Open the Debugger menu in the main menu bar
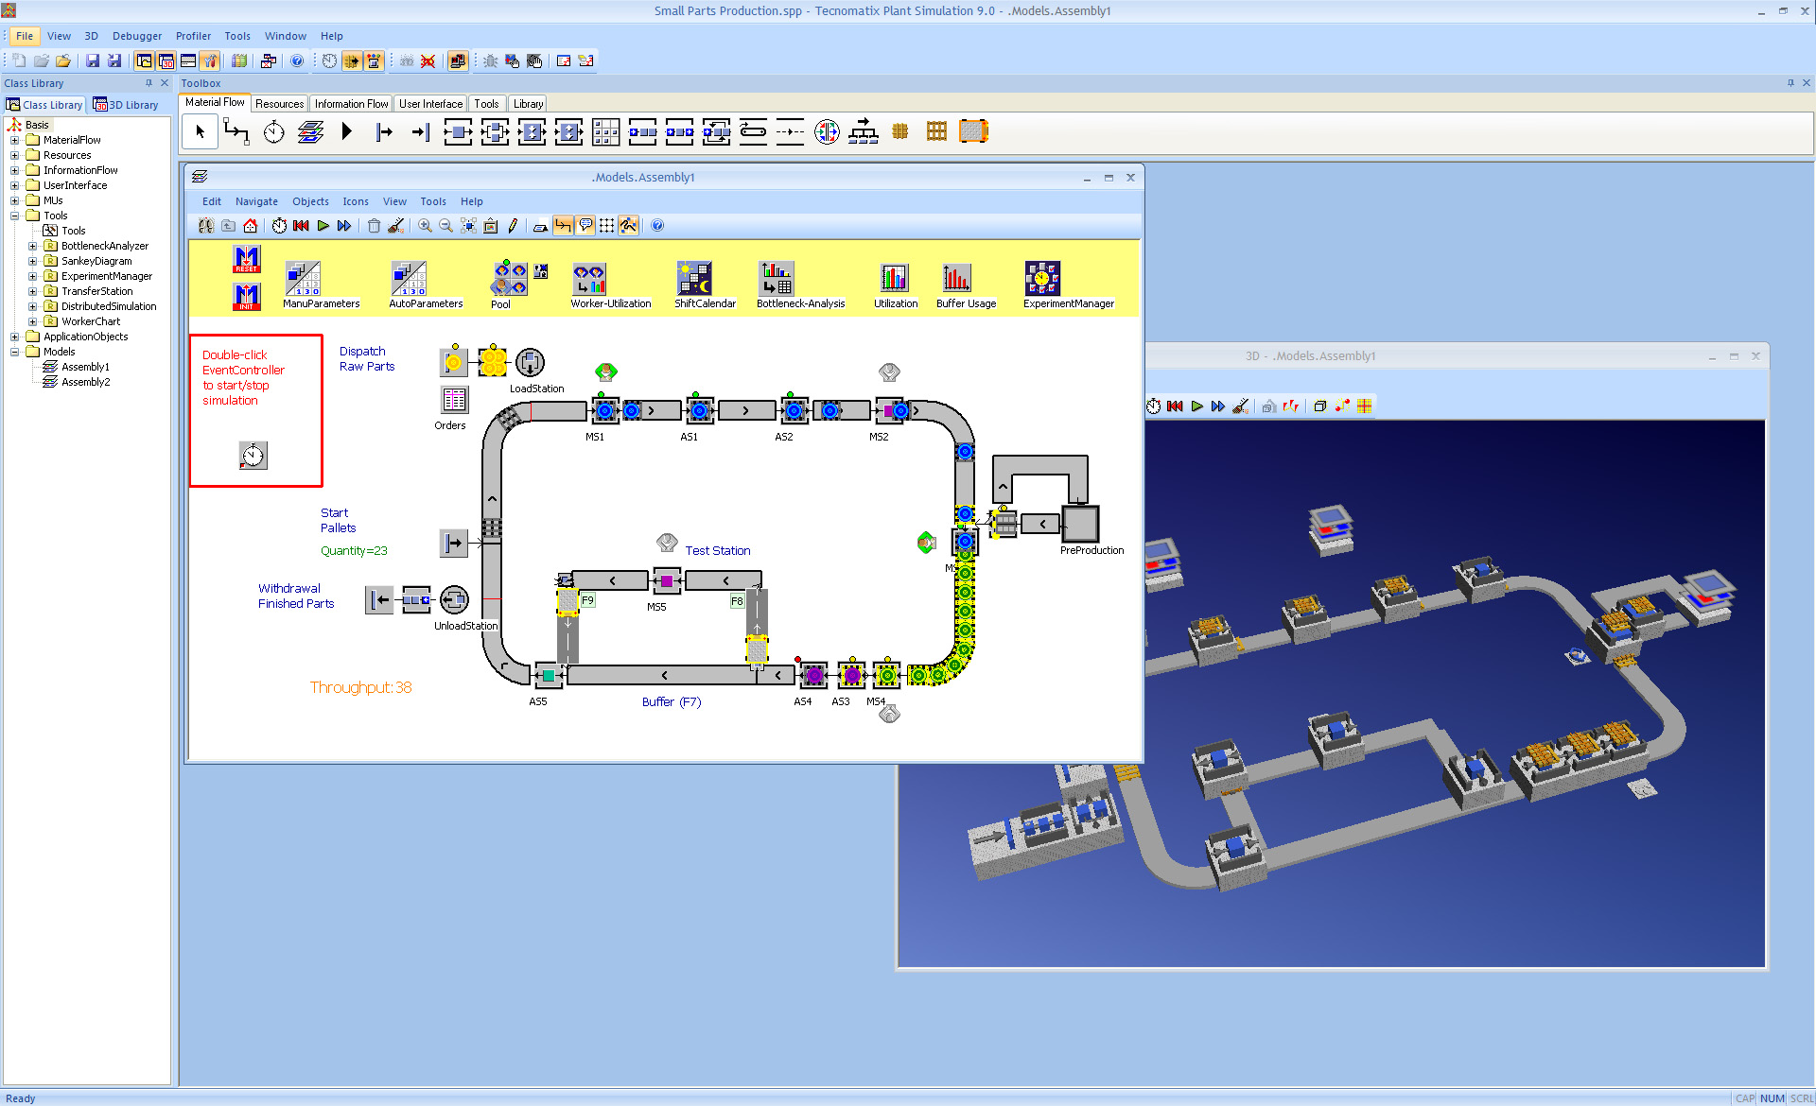The width and height of the screenshot is (1816, 1106). [x=137, y=36]
